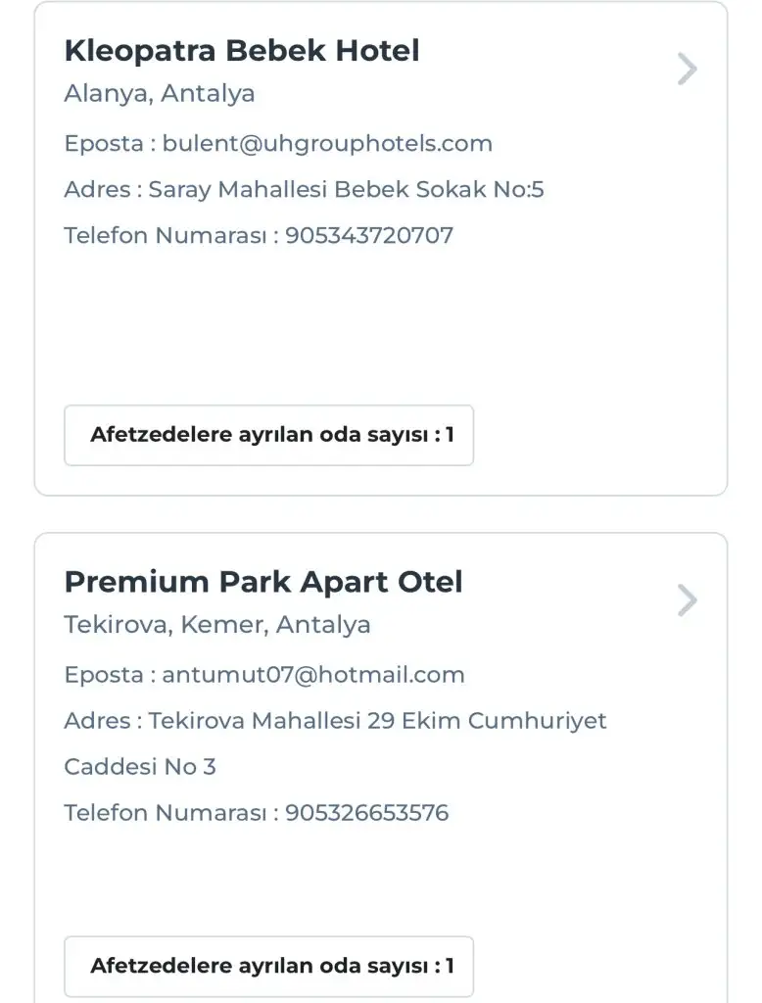Click the bulent@uhgrouphotels.com email address

pos(327,144)
